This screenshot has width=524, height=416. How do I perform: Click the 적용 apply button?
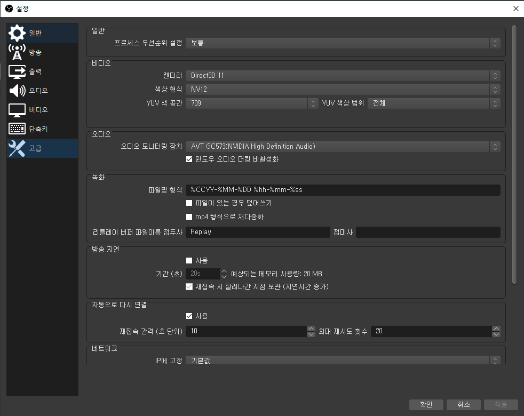501,405
